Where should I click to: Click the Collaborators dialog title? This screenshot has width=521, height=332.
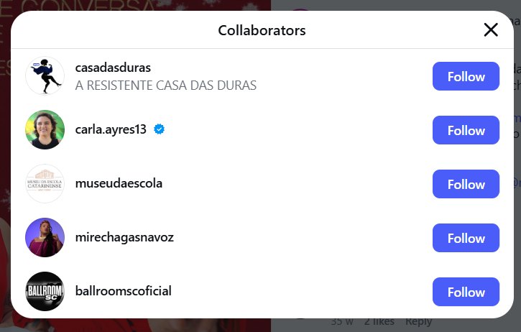click(262, 30)
